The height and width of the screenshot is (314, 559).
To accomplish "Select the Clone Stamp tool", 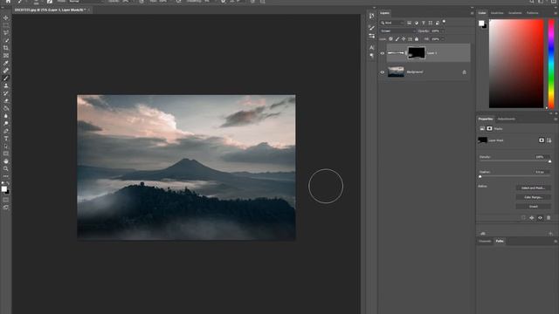I will coord(6,85).
